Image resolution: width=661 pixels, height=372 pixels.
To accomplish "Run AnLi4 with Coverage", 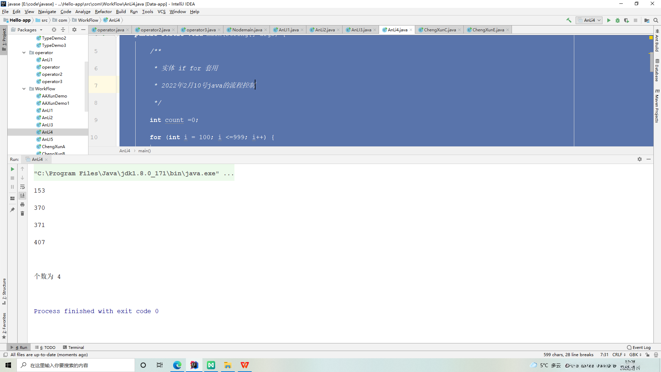I will [x=627, y=20].
